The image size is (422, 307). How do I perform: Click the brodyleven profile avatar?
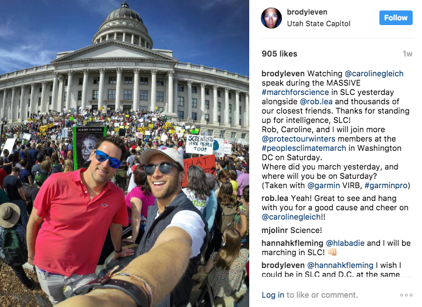[x=271, y=18]
